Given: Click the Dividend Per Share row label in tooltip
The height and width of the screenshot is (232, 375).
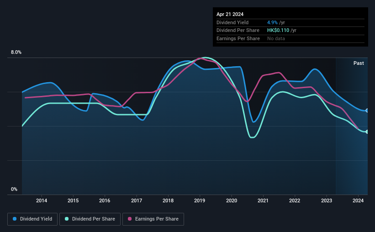Looking at the screenshot, I should [238, 31].
